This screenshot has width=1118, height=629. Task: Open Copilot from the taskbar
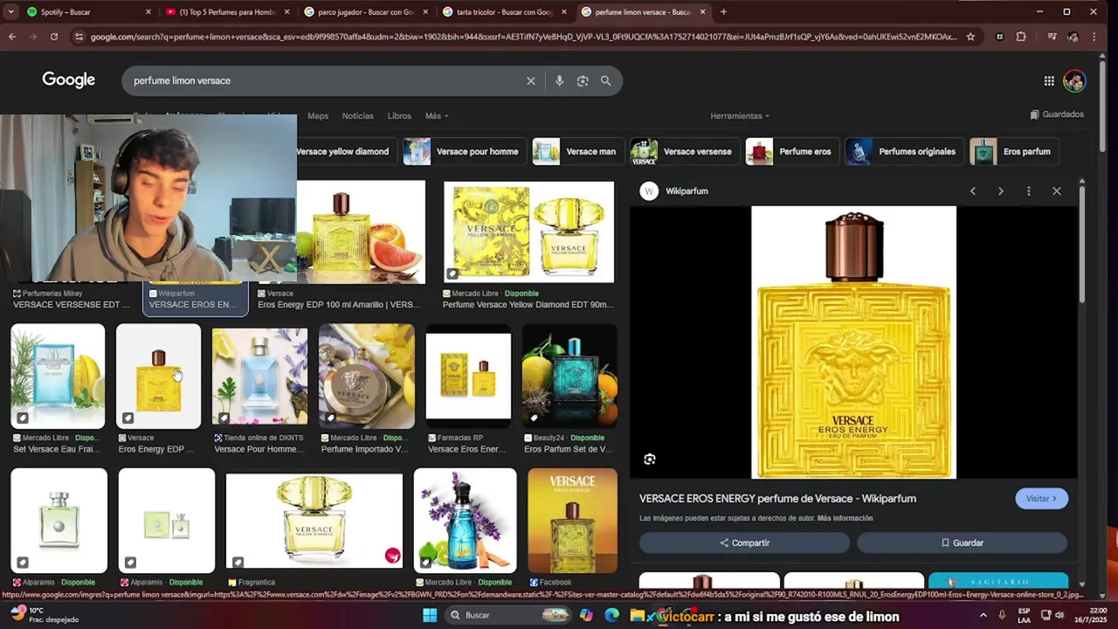(x=586, y=615)
